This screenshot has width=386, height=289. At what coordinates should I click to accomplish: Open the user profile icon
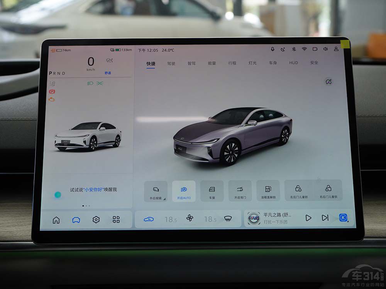pyautogui.click(x=336, y=49)
